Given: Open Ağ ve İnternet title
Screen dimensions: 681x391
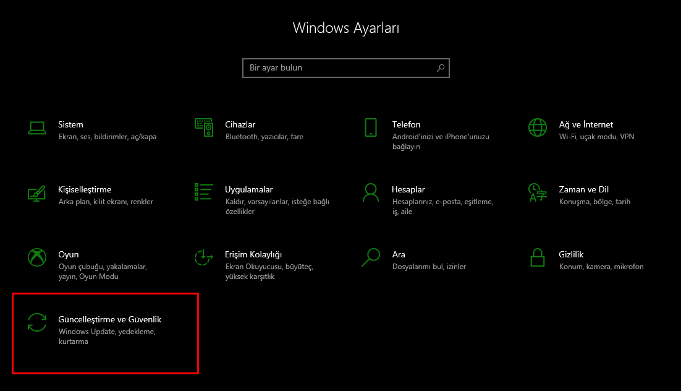Looking at the screenshot, I should pyautogui.click(x=586, y=125).
